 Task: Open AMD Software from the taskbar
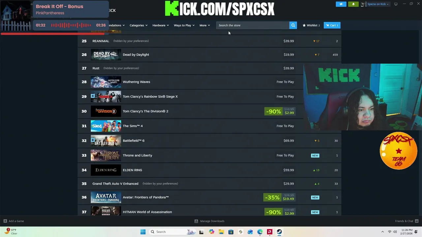[x=269, y=232]
